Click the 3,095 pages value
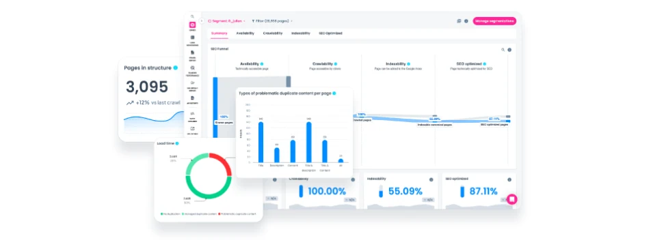 point(147,87)
